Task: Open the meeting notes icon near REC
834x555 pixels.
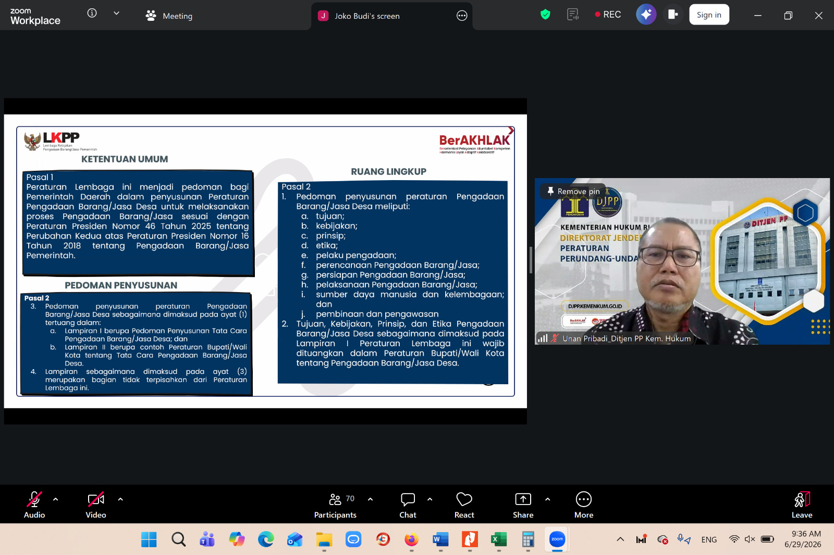Action: point(573,15)
